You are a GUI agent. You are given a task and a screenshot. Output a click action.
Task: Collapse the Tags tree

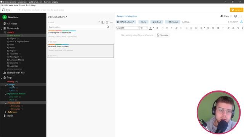[x=2, y=78]
